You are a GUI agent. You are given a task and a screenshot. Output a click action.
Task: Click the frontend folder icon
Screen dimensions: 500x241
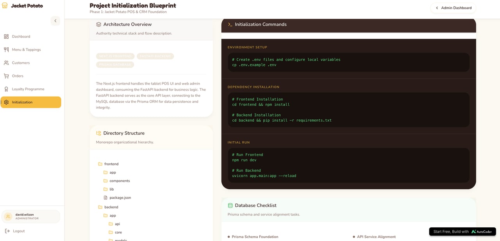pos(100,164)
